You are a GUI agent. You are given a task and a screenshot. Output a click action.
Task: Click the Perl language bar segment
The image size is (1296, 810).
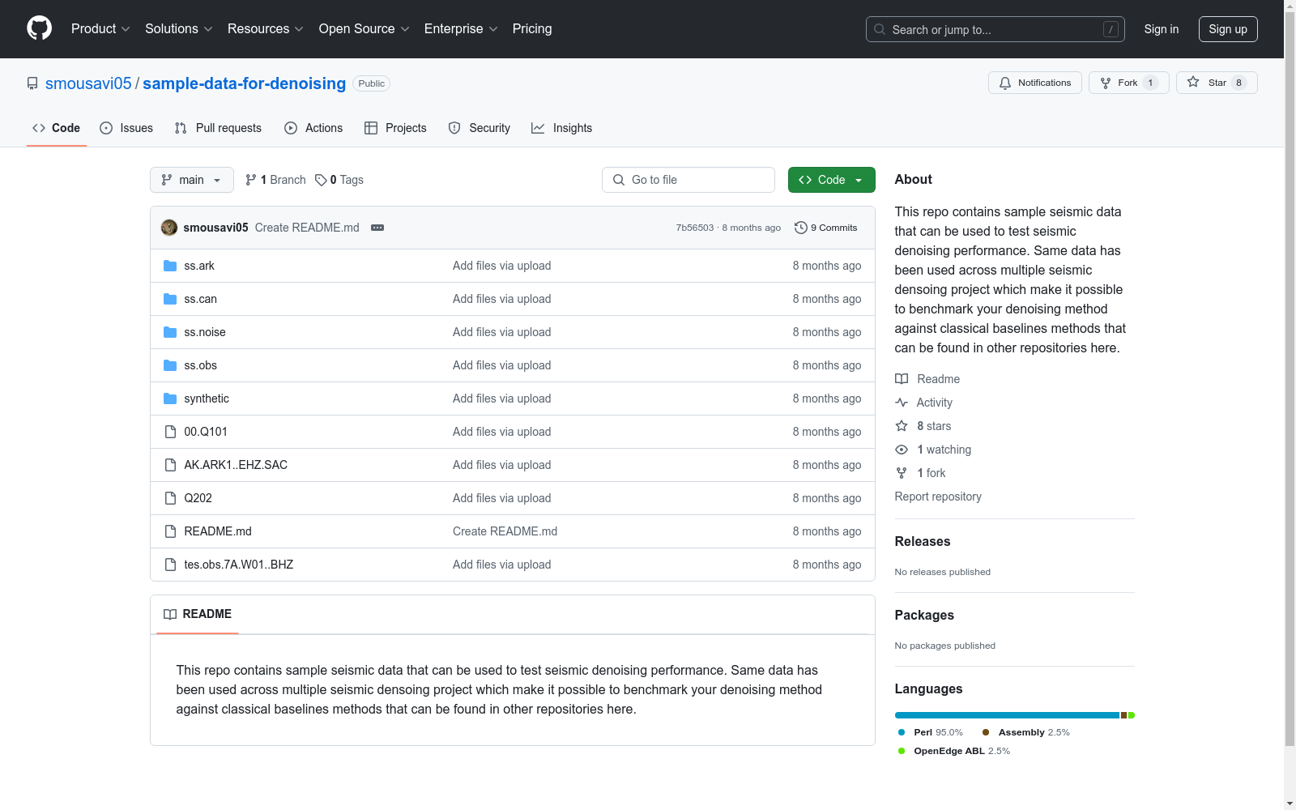point(1007,715)
